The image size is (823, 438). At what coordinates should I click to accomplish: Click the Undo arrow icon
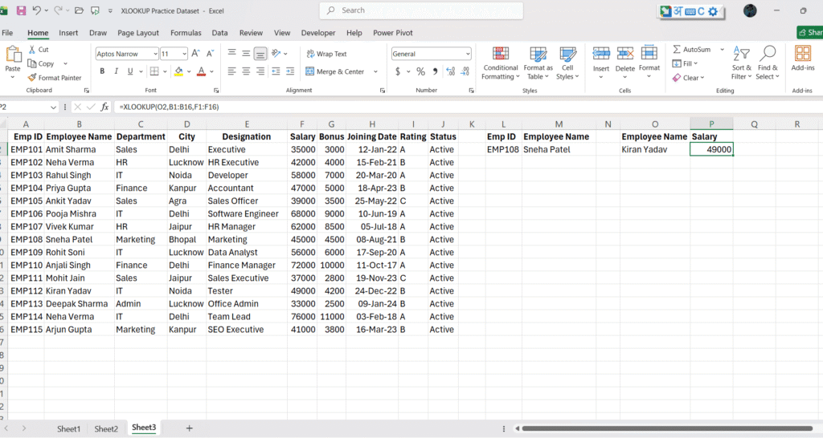[36, 10]
